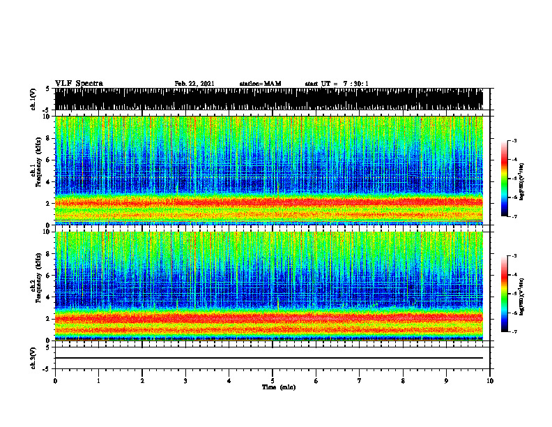
Task: Click the '-3' label on ch.1 colorbar
Action: coord(514,140)
